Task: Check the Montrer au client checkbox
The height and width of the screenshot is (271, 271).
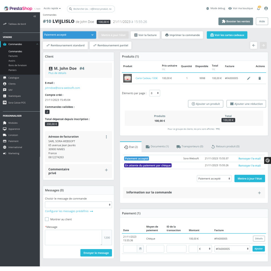Action: (x=47, y=219)
